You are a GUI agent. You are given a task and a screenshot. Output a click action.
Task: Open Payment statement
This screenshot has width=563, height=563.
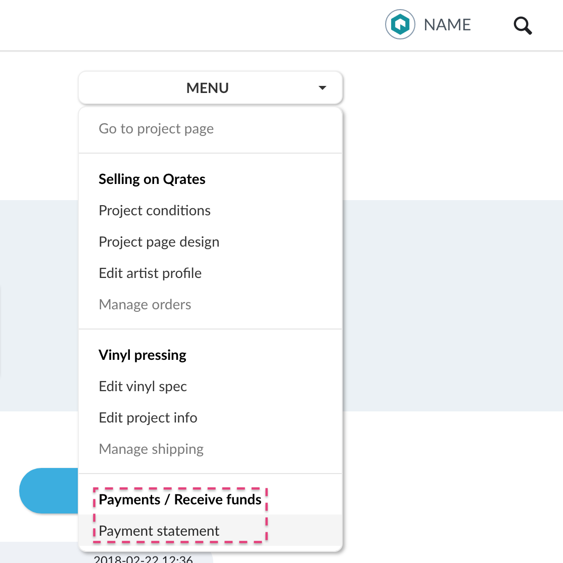pos(159,531)
